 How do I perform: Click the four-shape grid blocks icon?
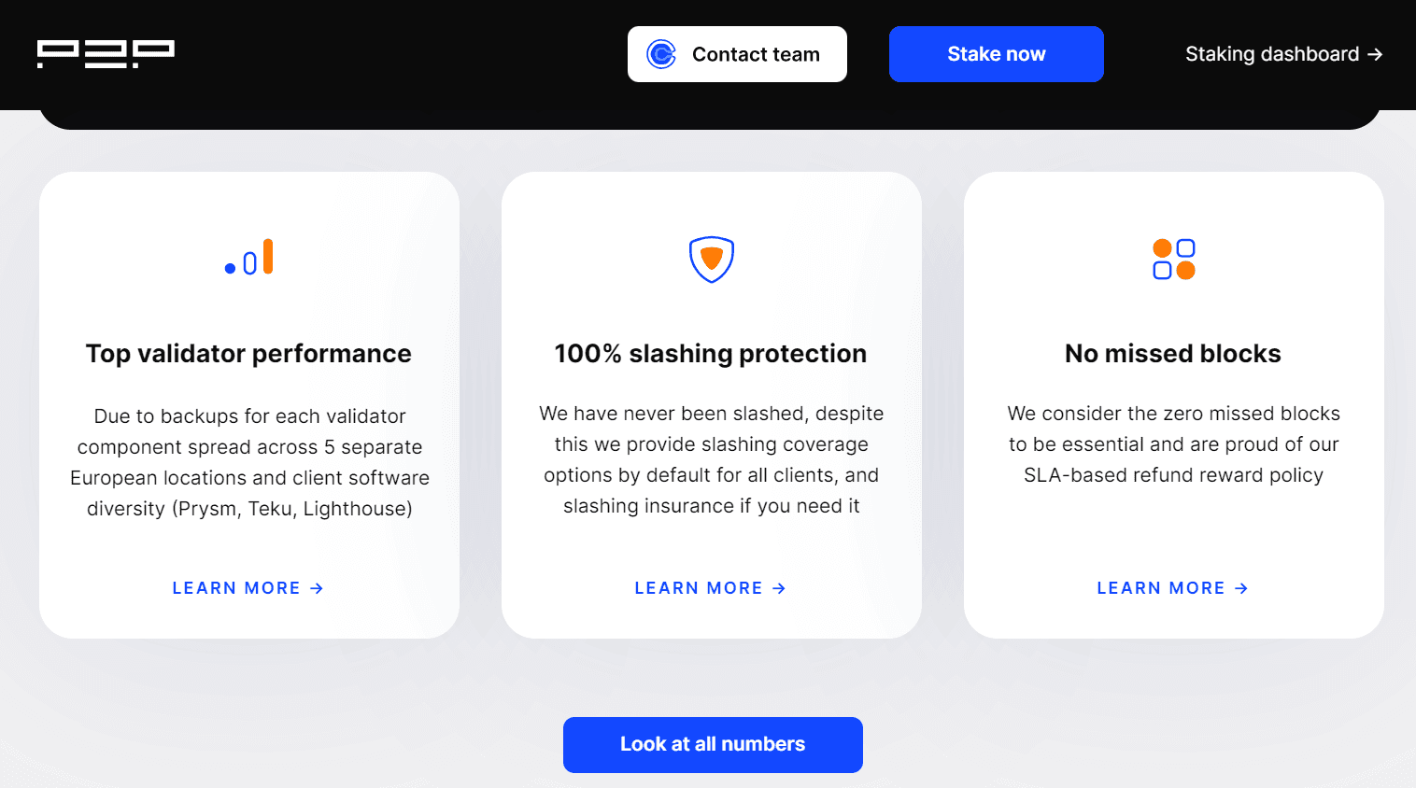pyautogui.click(x=1174, y=259)
